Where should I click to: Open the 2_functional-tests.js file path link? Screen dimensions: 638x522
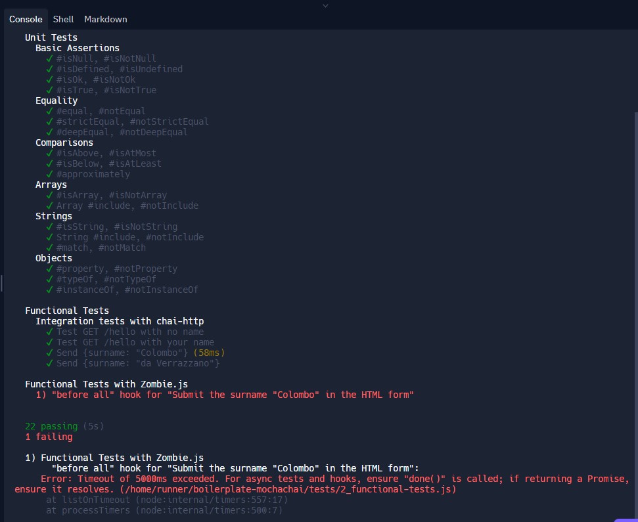tap(289, 489)
